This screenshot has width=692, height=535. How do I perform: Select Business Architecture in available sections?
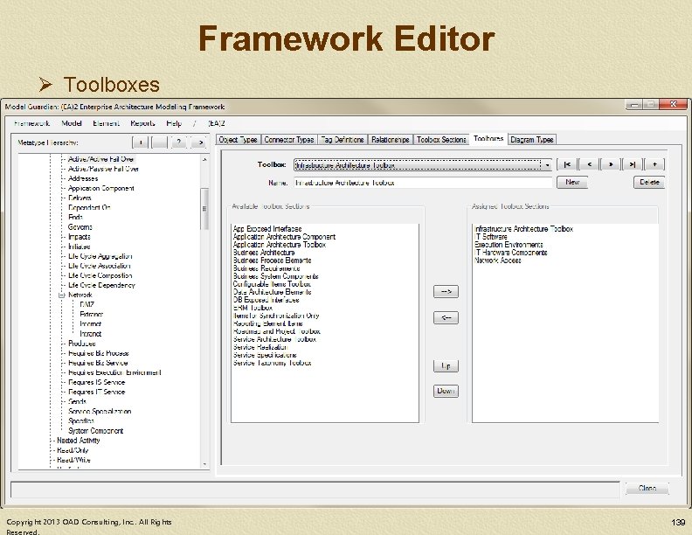pos(264,253)
